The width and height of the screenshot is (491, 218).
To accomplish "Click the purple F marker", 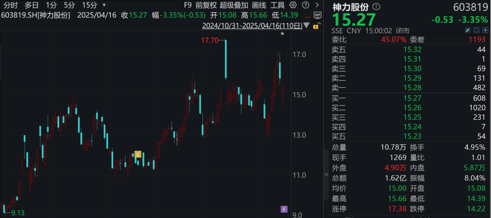I will [x=284, y=209].
